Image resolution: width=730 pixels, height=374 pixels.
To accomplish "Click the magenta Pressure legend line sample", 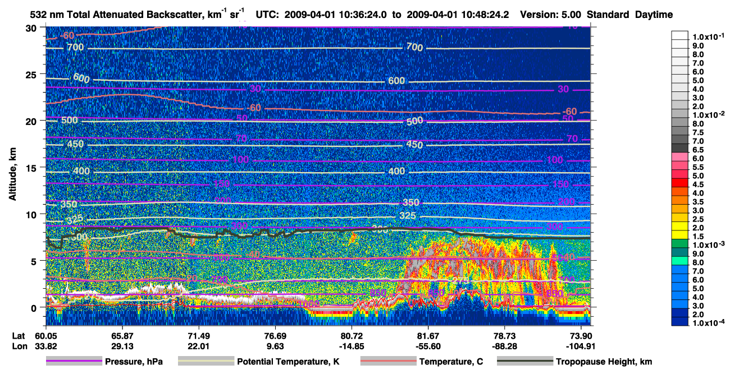I will [x=74, y=362].
